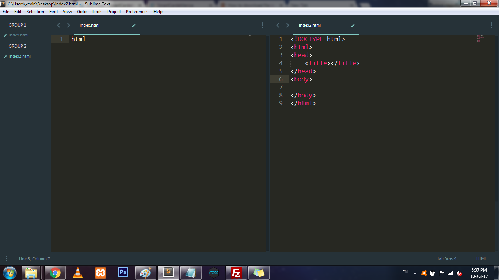The image size is (499, 280).
Task: Open the Action Center flag icon
Action: click(x=442, y=273)
